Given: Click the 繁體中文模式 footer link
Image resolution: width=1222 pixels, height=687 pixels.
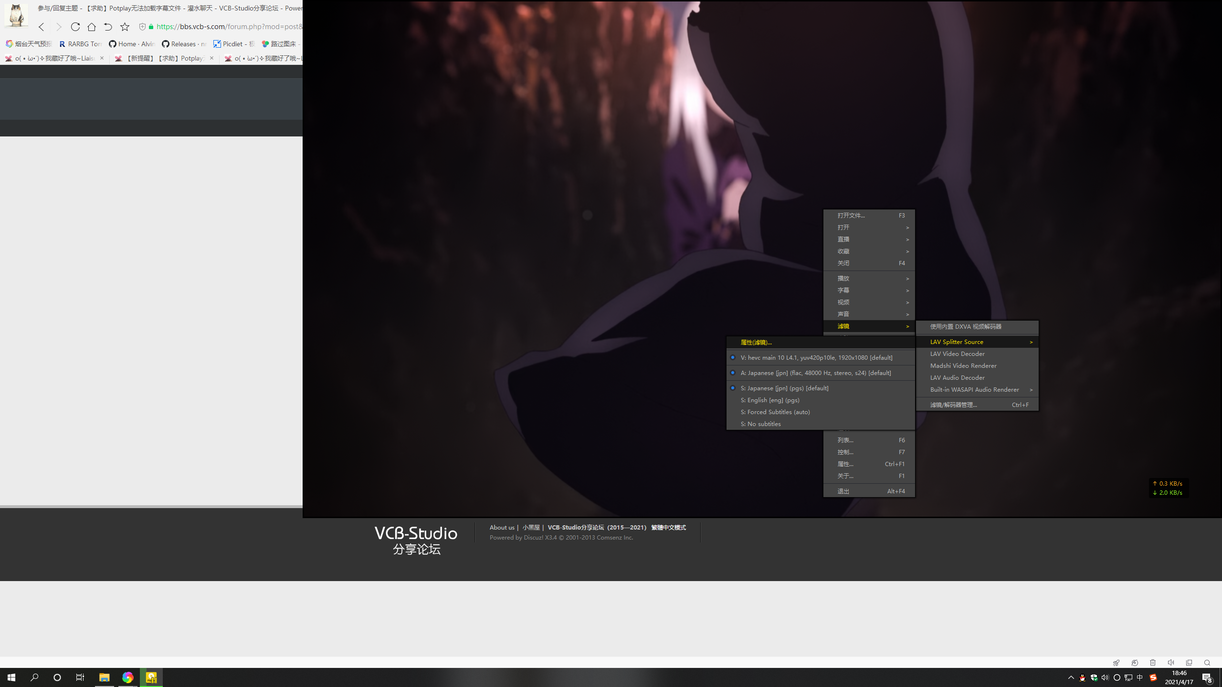Looking at the screenshot, I should pos(668,528).
